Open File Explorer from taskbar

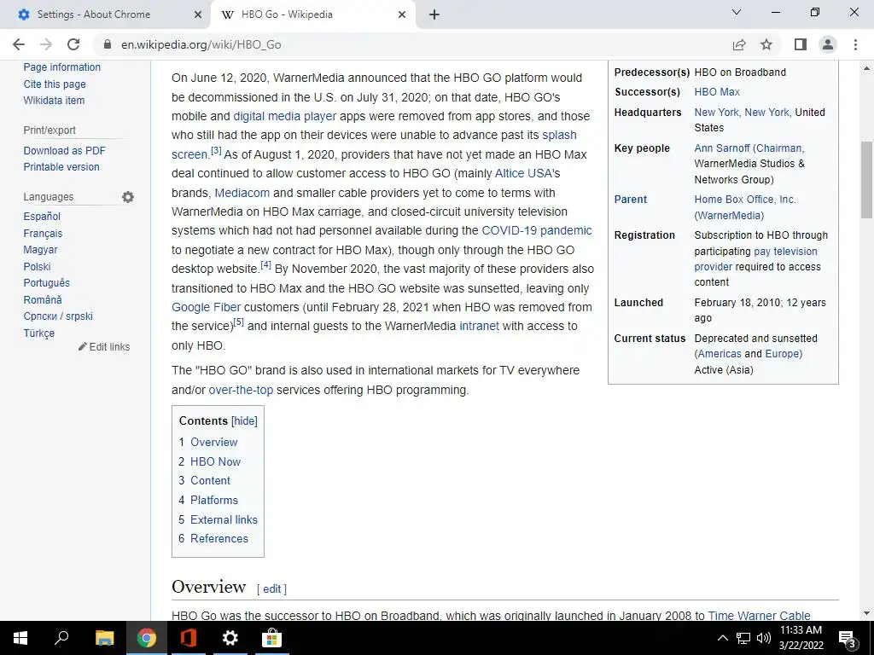click(104, 638)
